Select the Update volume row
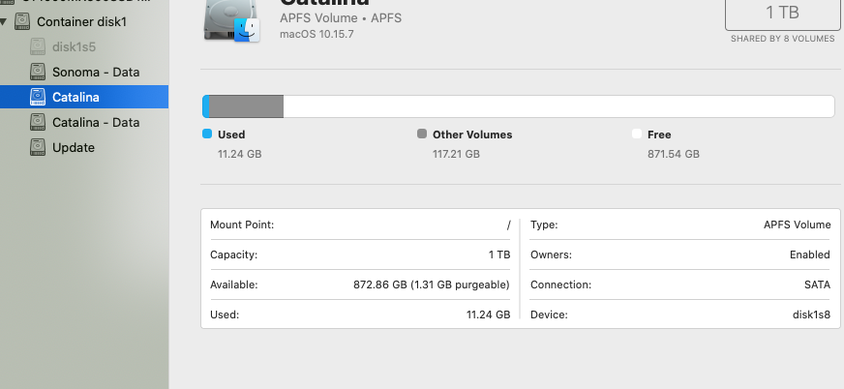The width and height of the screenshot is (844, 389). (x=84, y=147)
